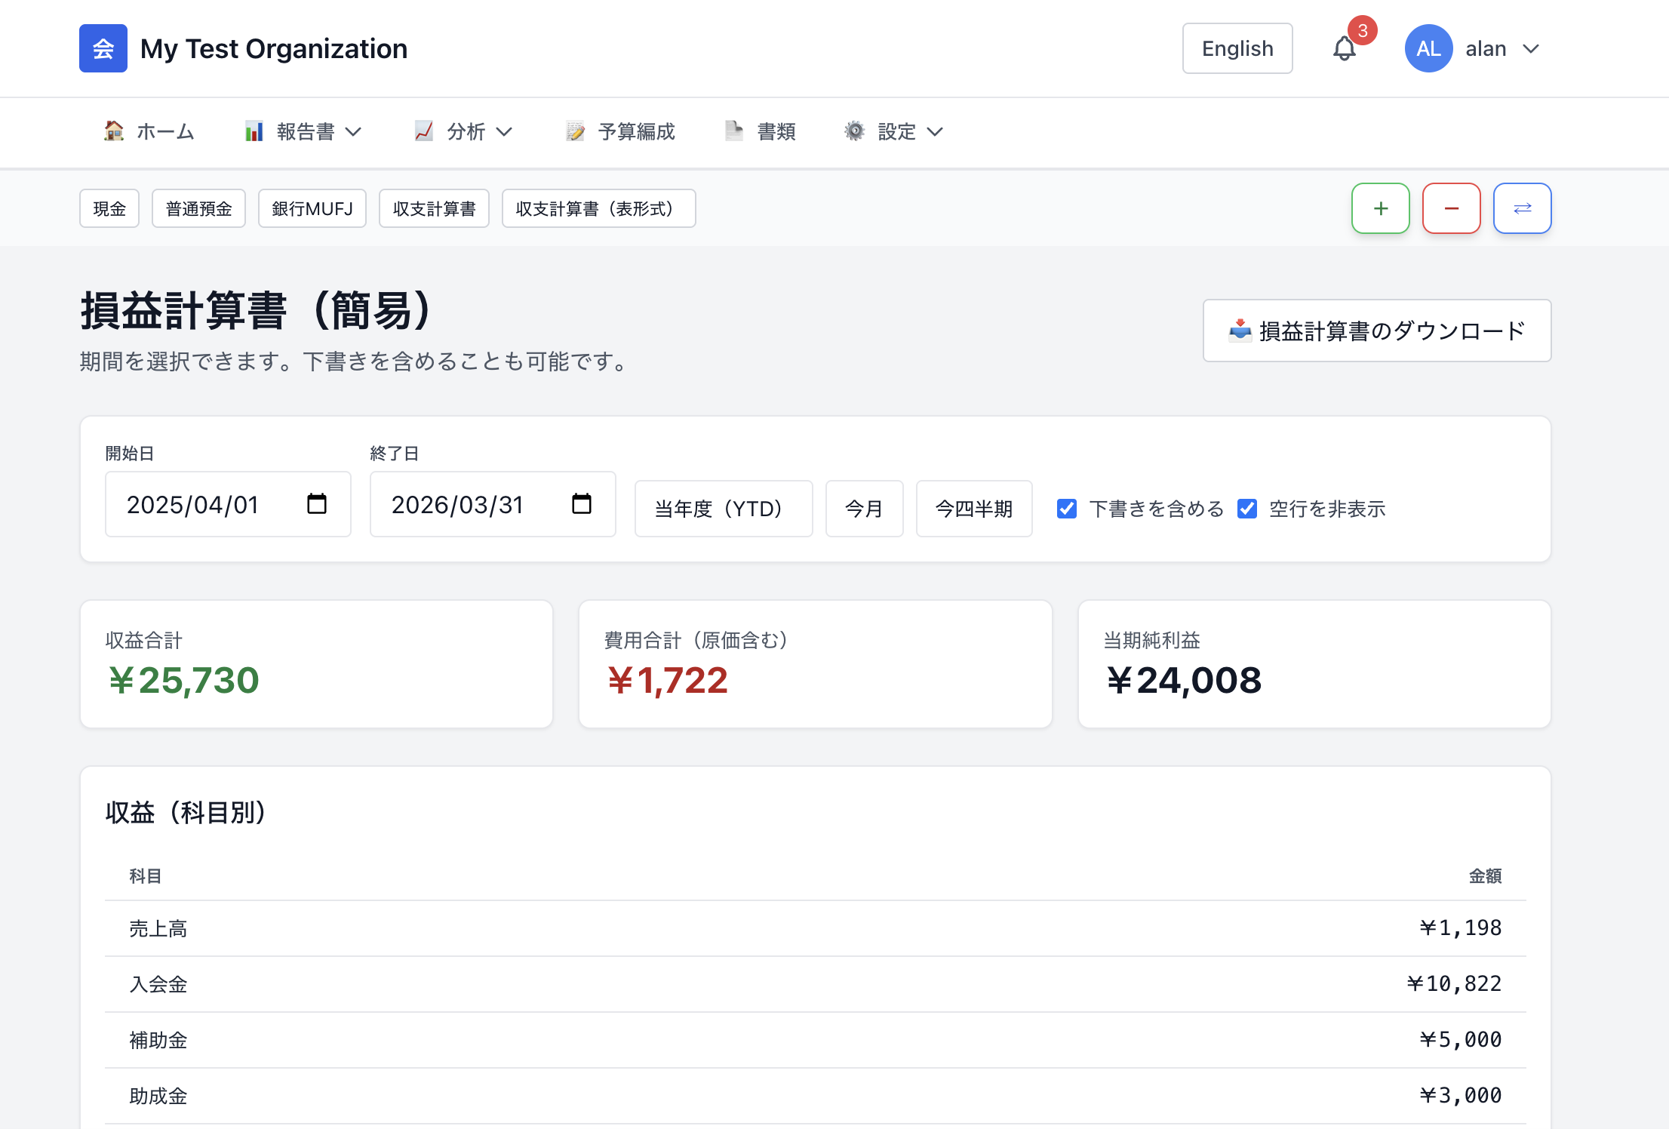
Task: Expand the 分析 dropdown menu
Action: point(463,132)
